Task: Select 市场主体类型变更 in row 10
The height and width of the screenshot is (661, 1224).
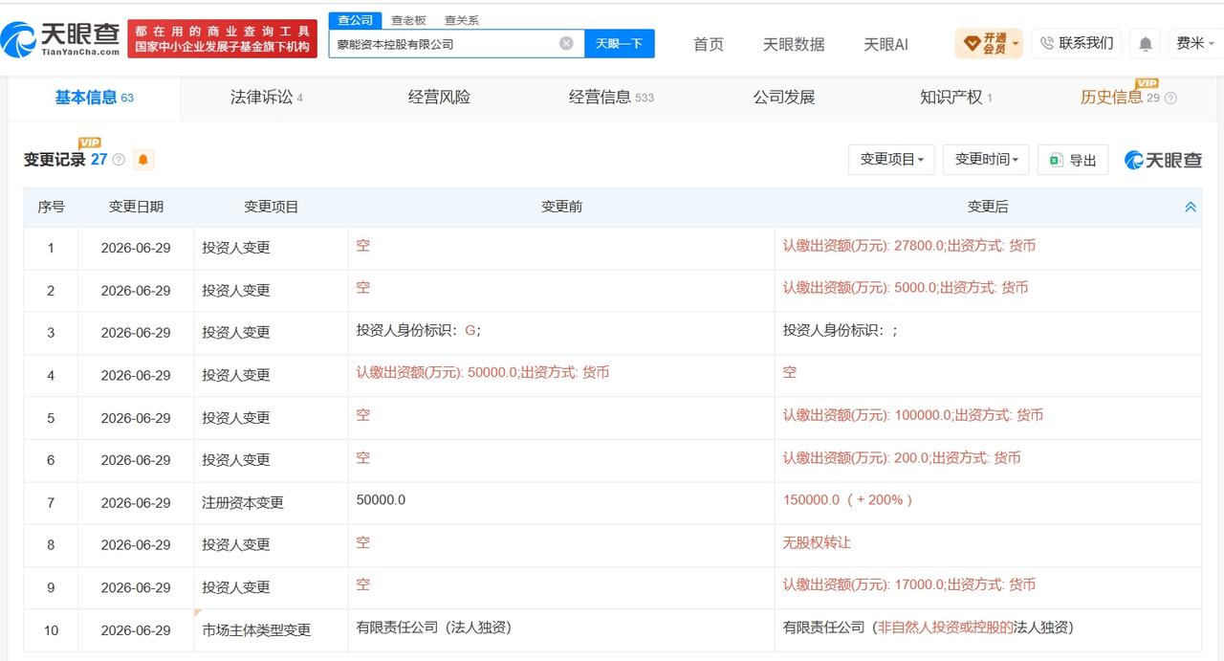Action: click(256, 630)
